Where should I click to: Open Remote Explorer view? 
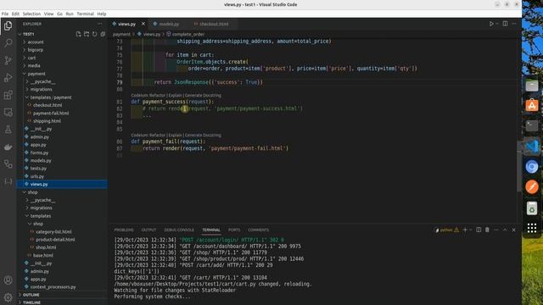(x=8, y=112)
